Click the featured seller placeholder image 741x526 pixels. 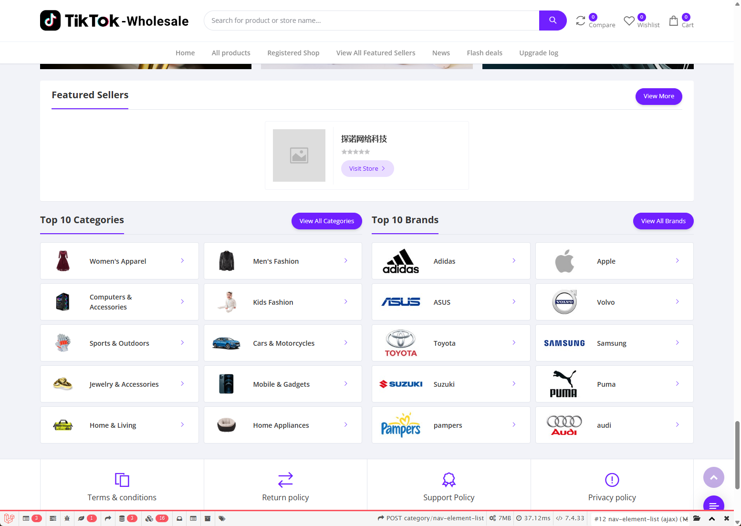[x=299, y=155]
